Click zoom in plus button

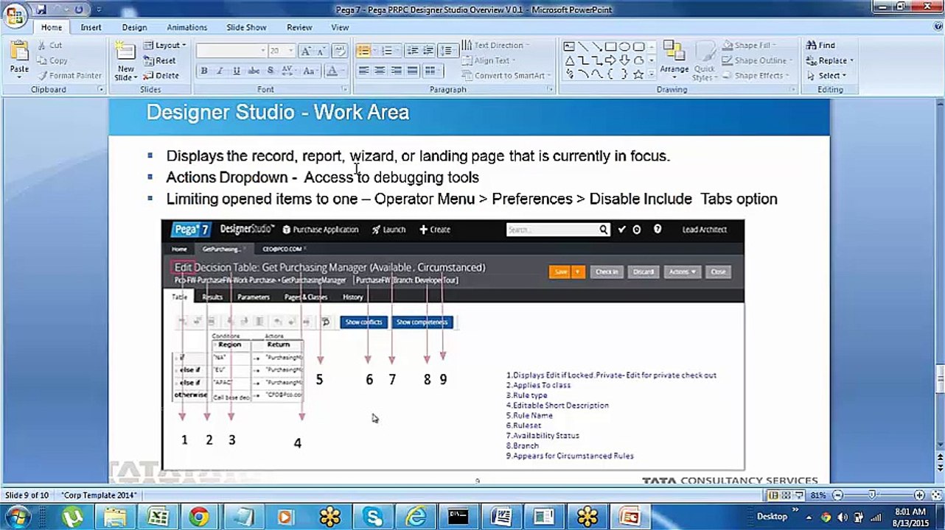pos(919,495)
